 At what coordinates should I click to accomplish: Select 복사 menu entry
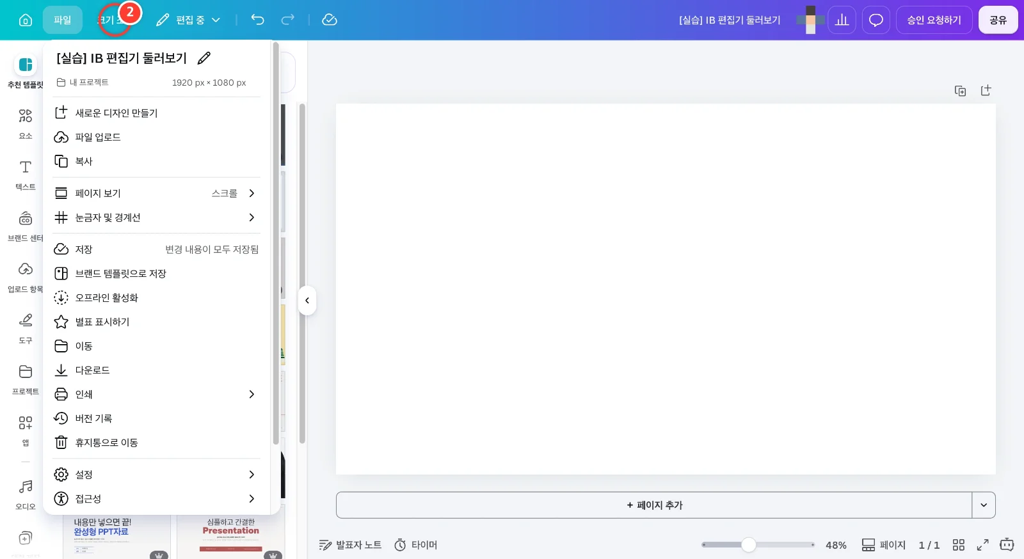click(x=156, y=161)
